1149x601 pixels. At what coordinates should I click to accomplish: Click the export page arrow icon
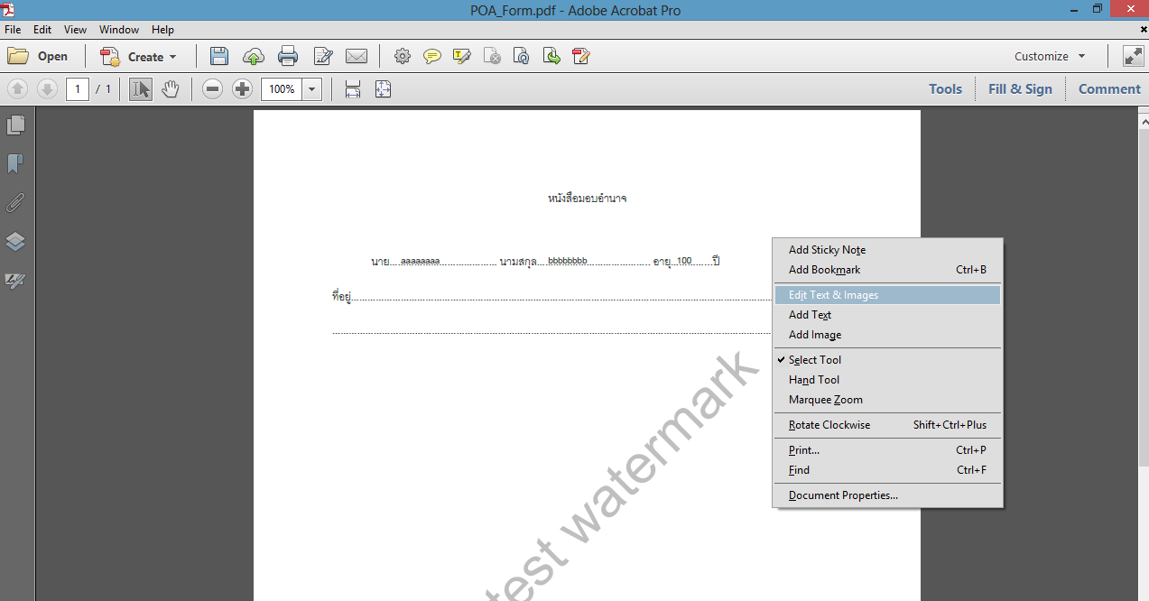pyautogui.click(x=551, y=56)
